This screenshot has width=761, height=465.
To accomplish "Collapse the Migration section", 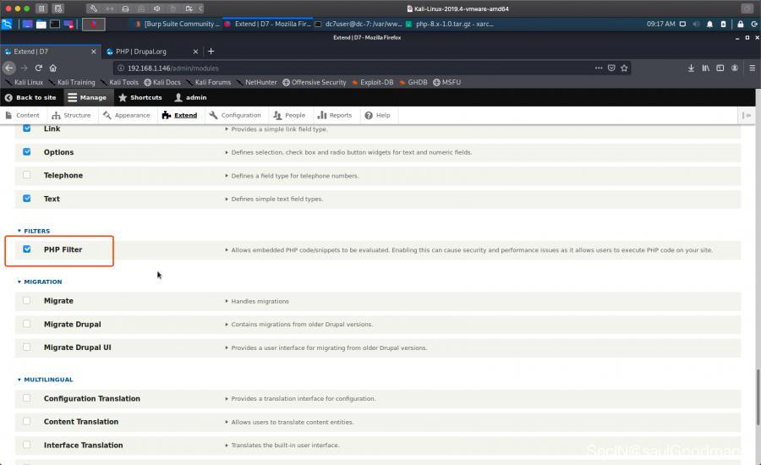I will point(41,282).
